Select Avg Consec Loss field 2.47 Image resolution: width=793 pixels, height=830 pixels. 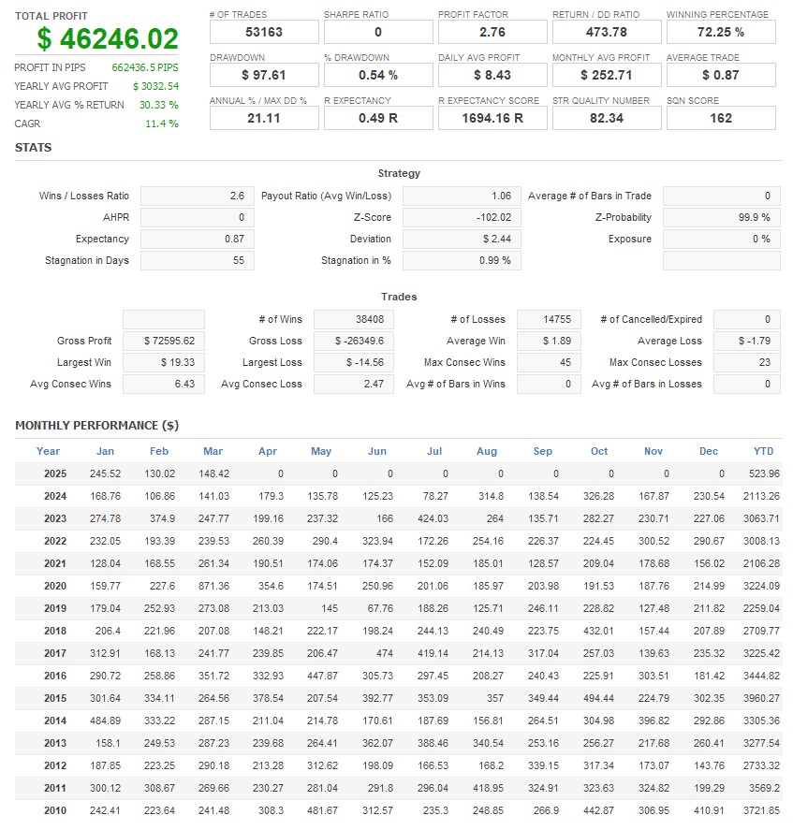coord(353,385)
